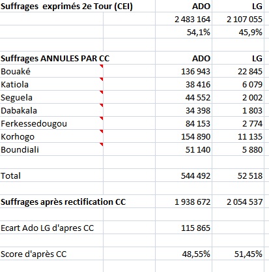Select LG total 2 107 055 cell

click(238, 19)
